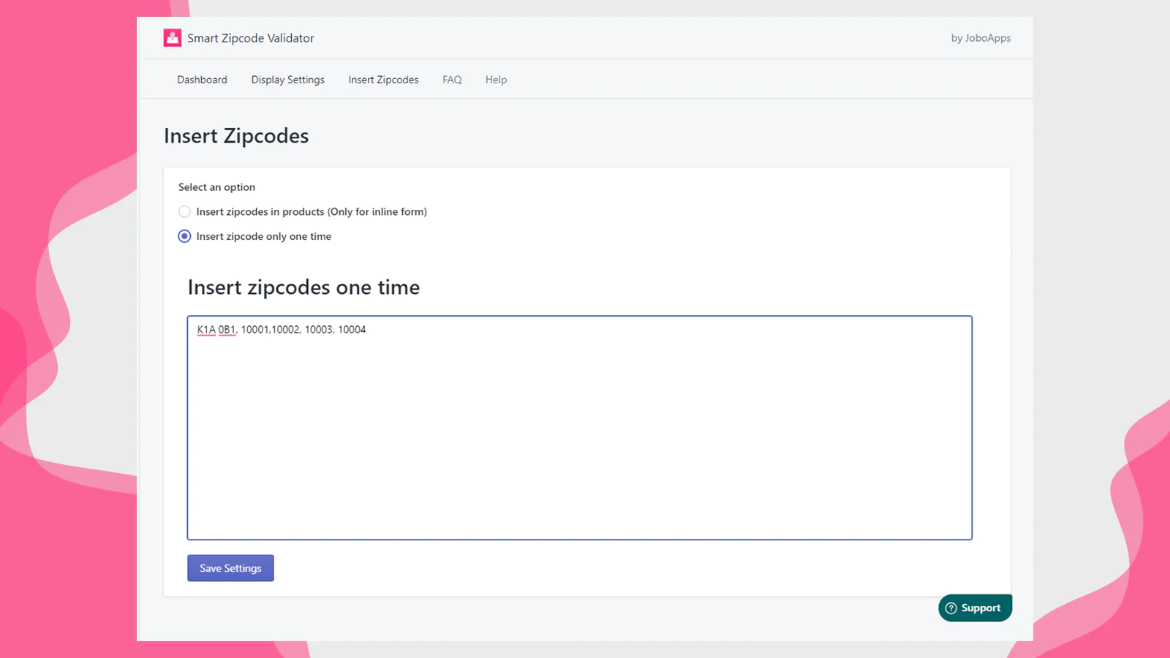This screenshot has height=658, width=1170.
Task: Click inside the zipcodes text area
Action: click(580, 428)
